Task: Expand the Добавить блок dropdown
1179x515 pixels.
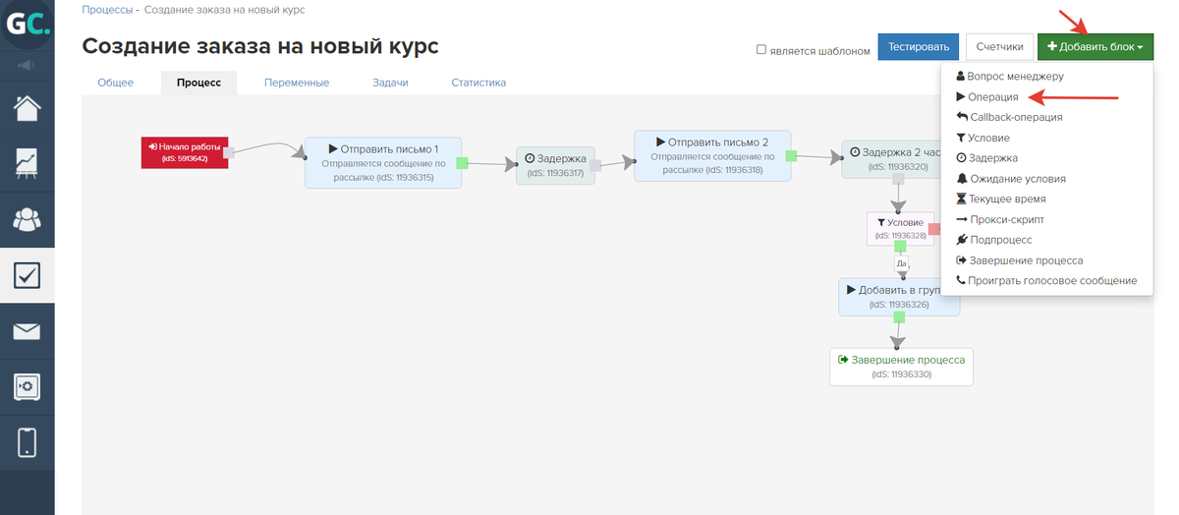Action: [x=1095, y=46]
